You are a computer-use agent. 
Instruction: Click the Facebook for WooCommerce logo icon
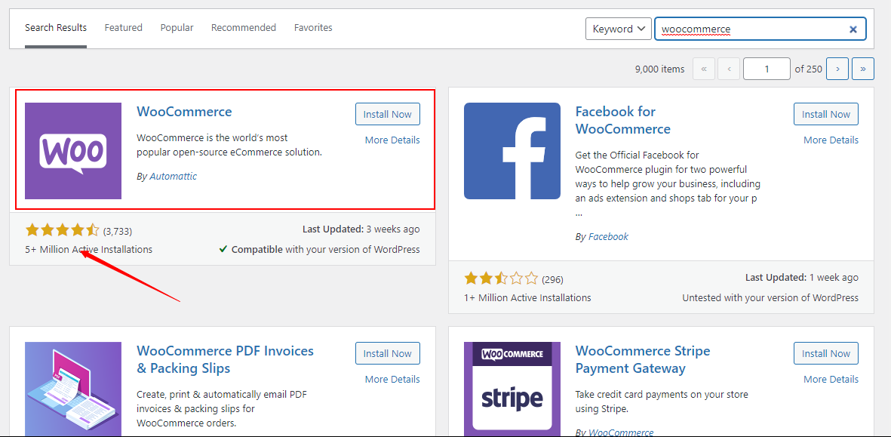tap(512, 151)
